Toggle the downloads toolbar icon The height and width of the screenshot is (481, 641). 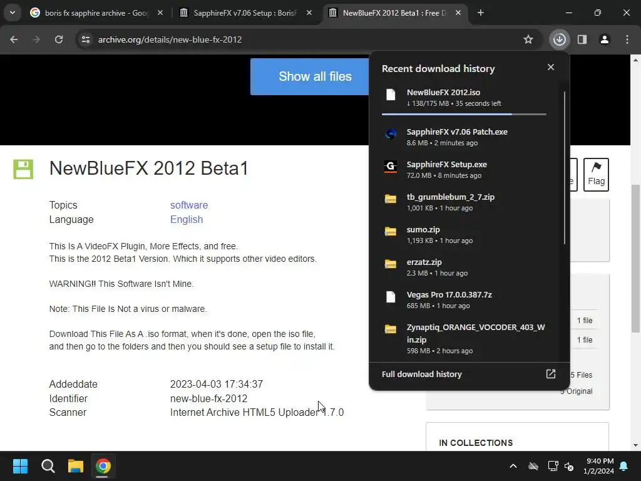coord(559,39)
